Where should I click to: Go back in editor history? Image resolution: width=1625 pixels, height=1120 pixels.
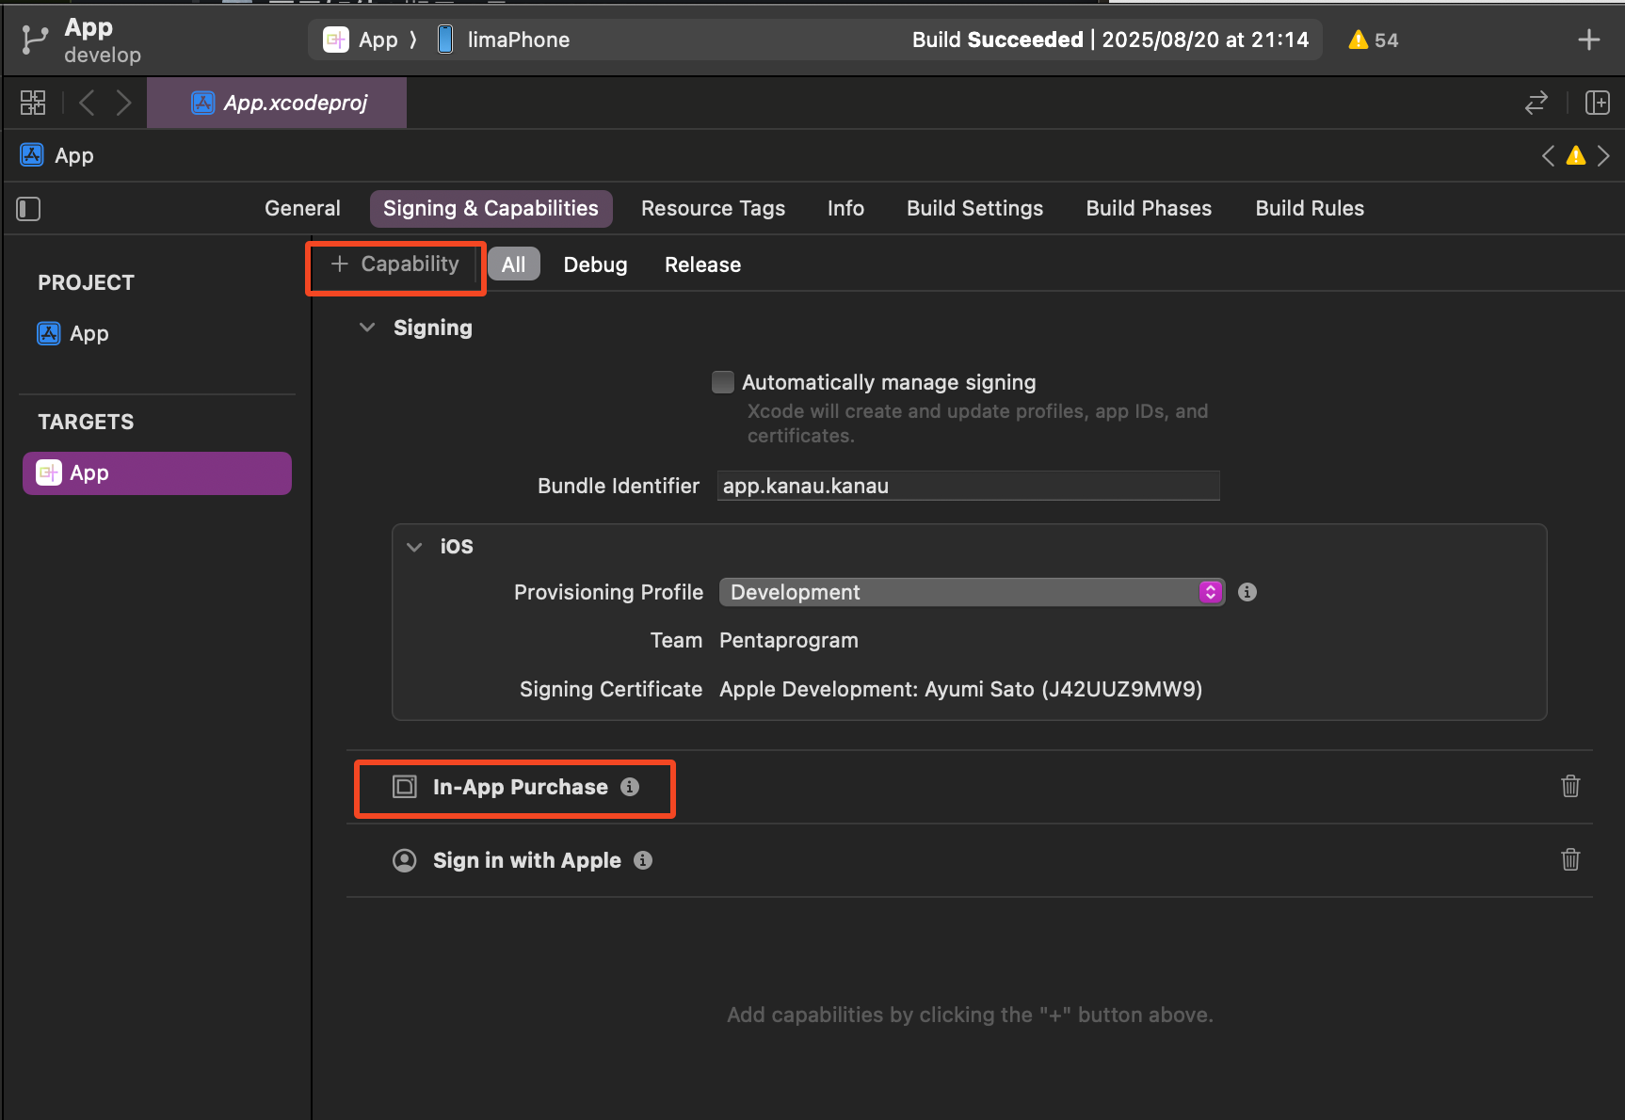pos(87,103)
